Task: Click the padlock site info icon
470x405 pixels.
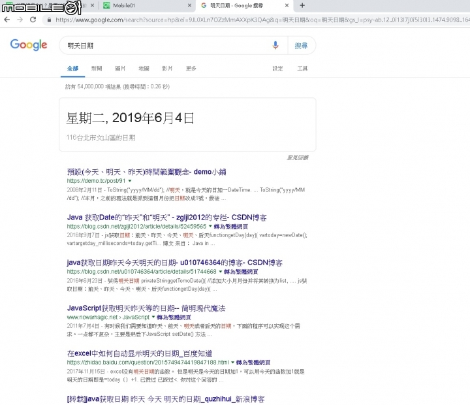Action: 49,20
